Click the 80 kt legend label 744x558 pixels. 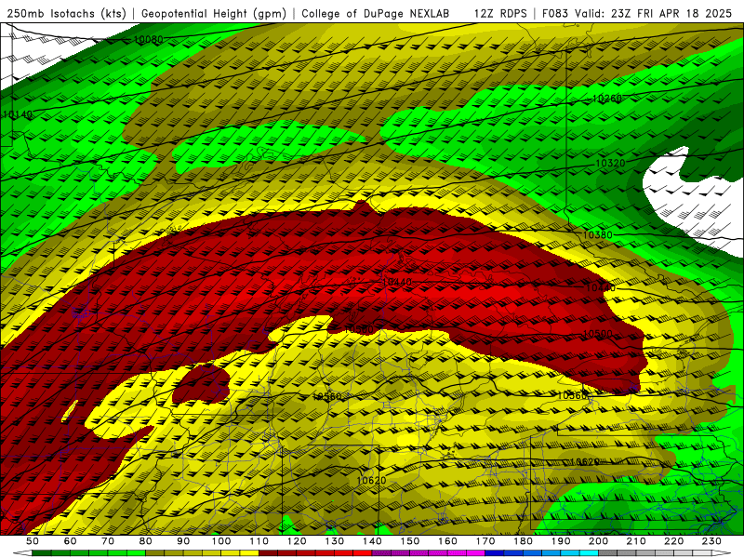(146, 541)
